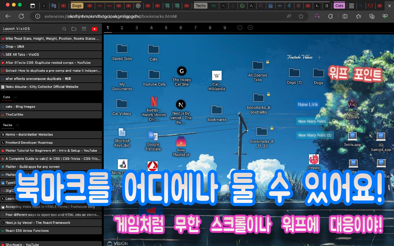The image size is (394, 246).
Task: Switch to desktop tab 5
Action: [166, 28]
